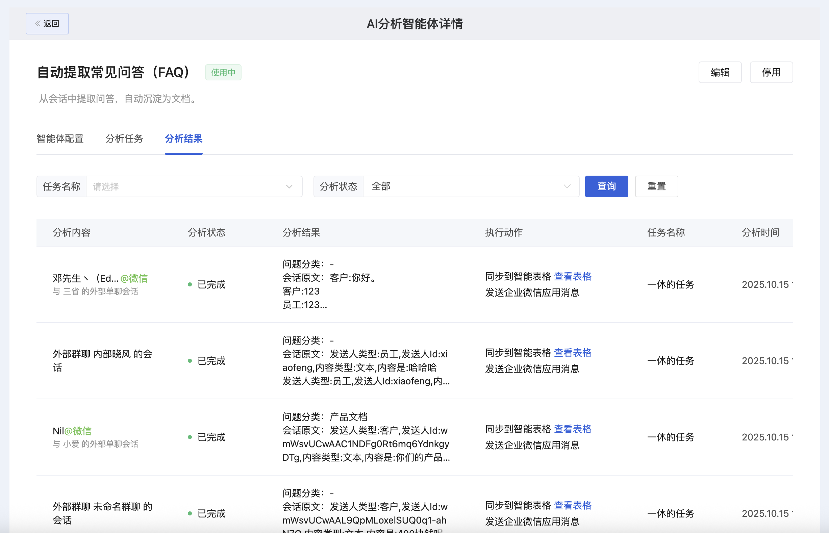Click the 使用中 status tag

223,72
